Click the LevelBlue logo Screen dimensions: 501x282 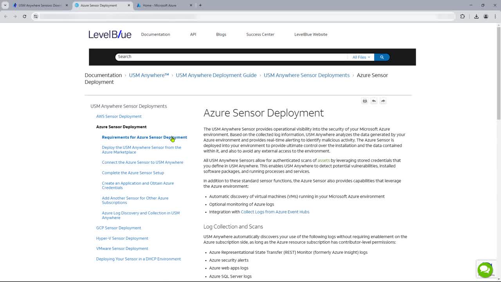tap(110, 34)
